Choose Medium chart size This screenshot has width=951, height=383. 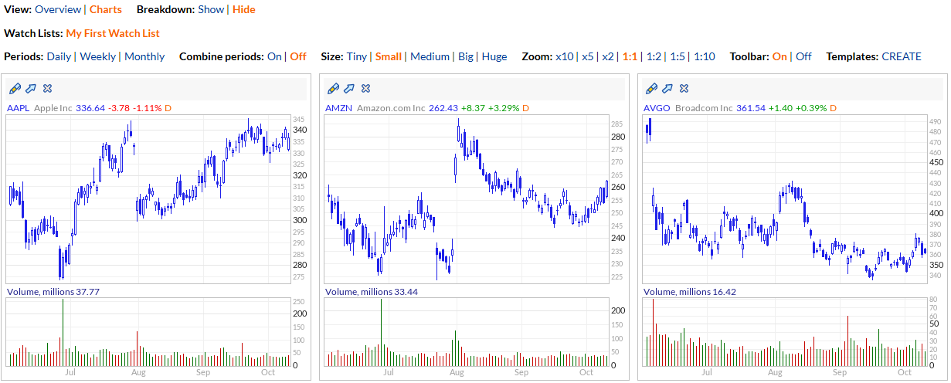[430, 56]
